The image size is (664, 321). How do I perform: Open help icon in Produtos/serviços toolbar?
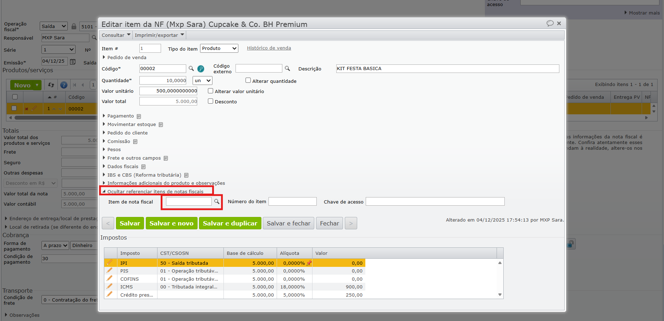pyautogui.click(x=64, y=85)
